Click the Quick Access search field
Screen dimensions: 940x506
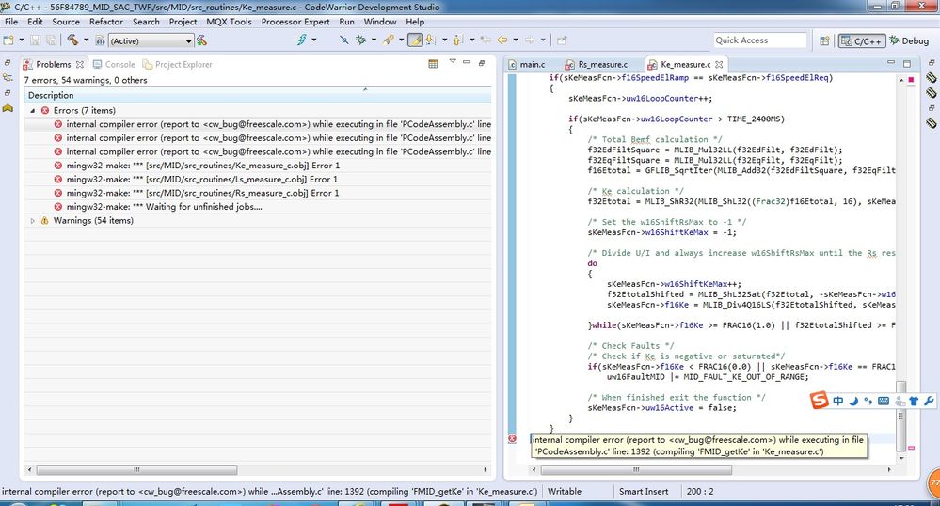click(759, 40)
